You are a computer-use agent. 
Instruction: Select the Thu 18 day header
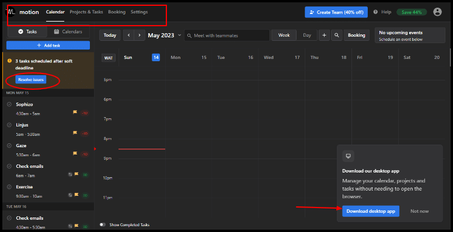328,58
